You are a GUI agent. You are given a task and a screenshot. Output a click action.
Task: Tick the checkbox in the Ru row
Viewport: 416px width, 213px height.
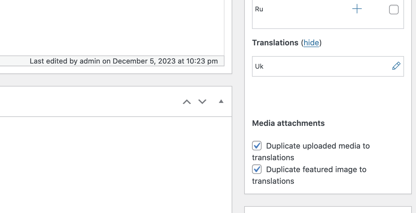394,10
